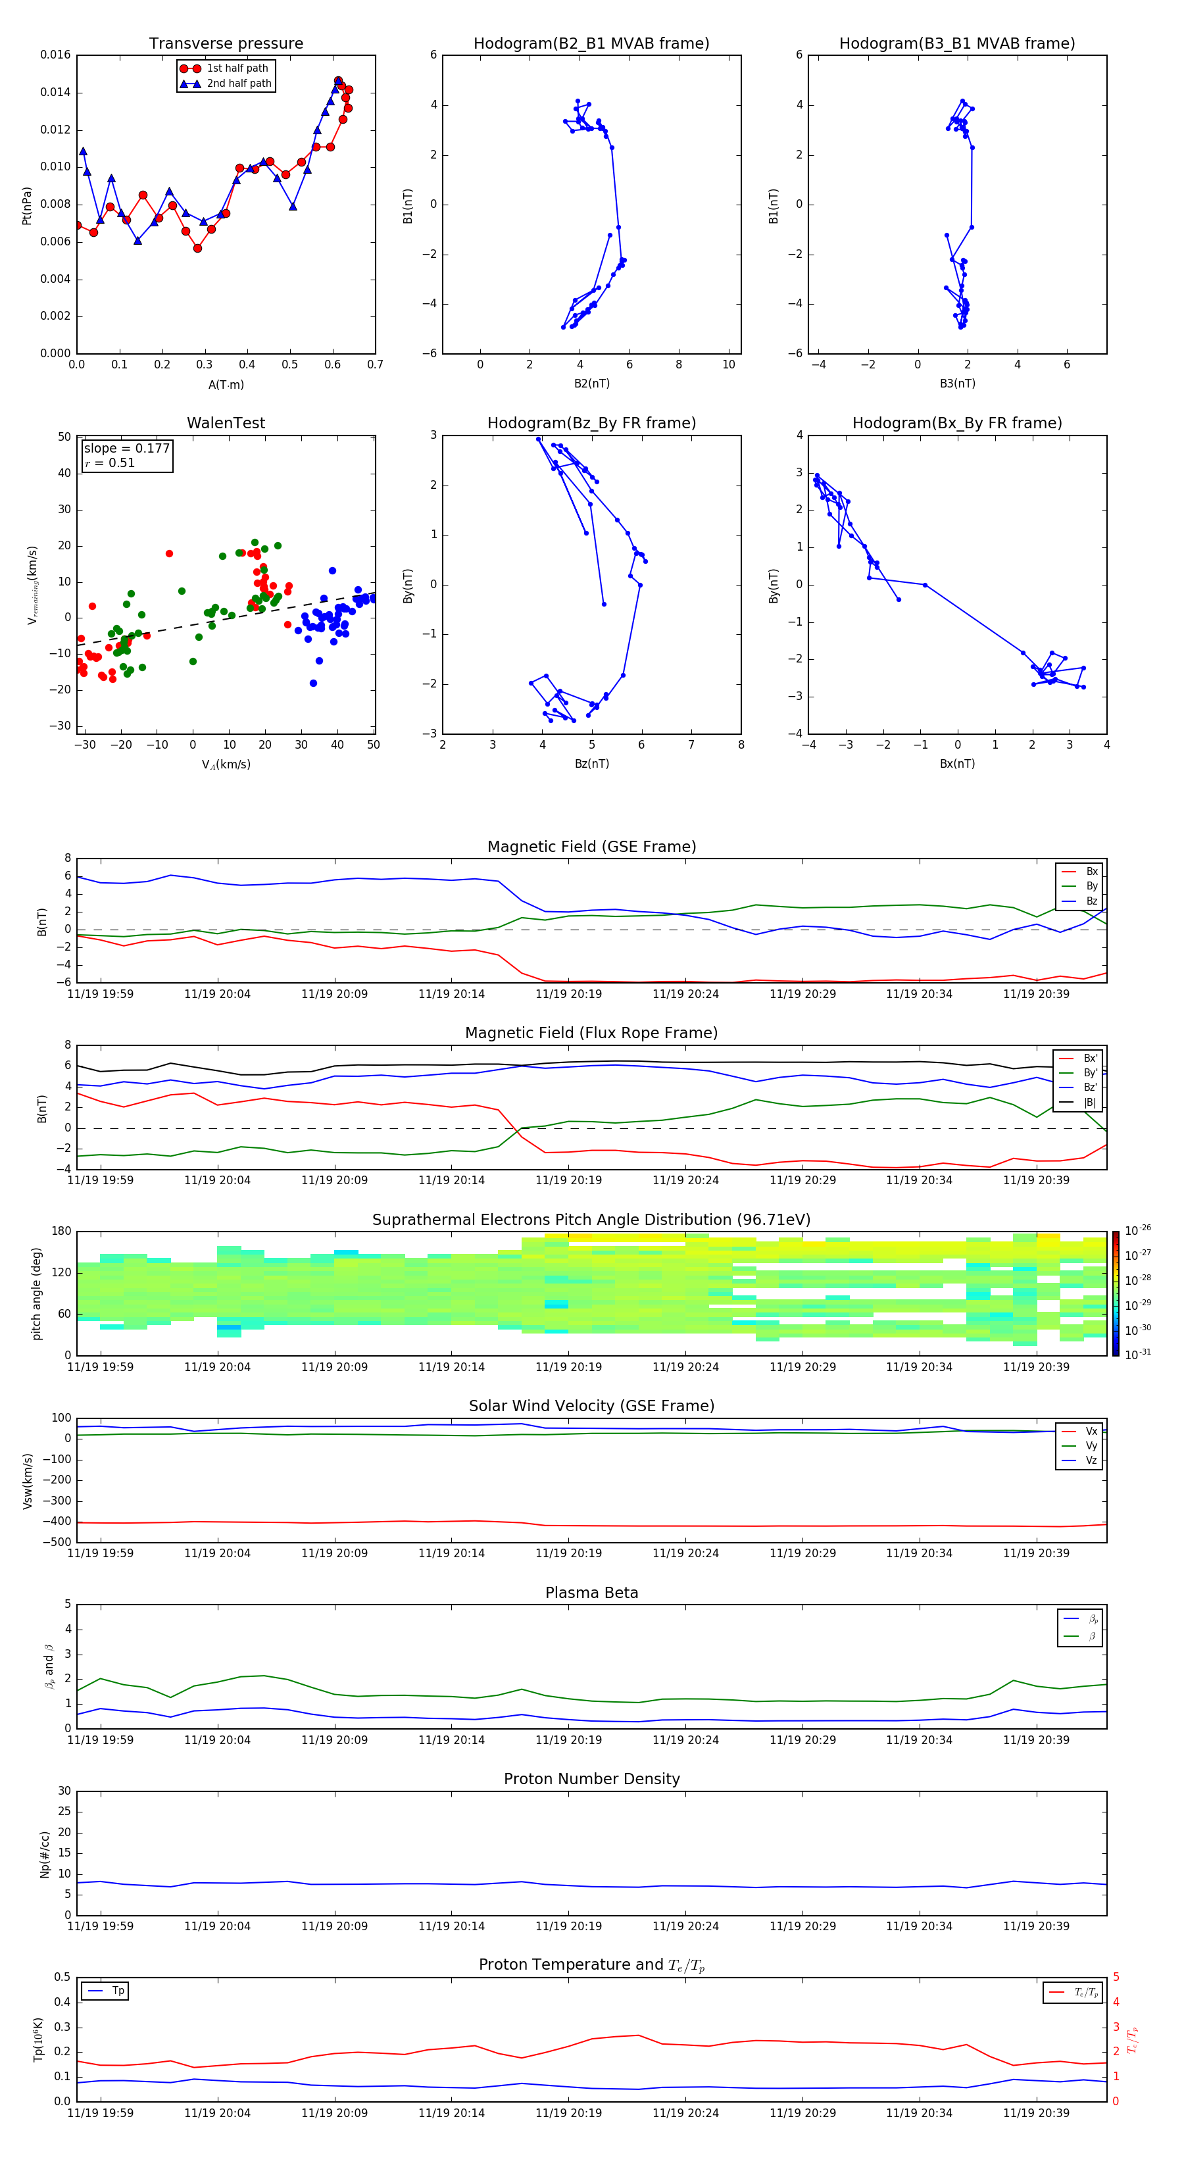Click the 'Hodogram(B2_B1 MVAB frame)' title
This screenshot has height=2171, width=1184.
(591, 44)
